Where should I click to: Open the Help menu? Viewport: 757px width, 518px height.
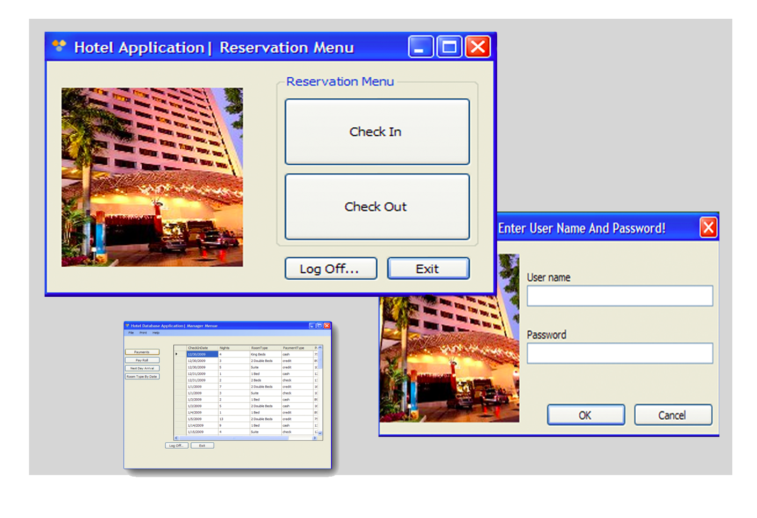click(156, 333)
